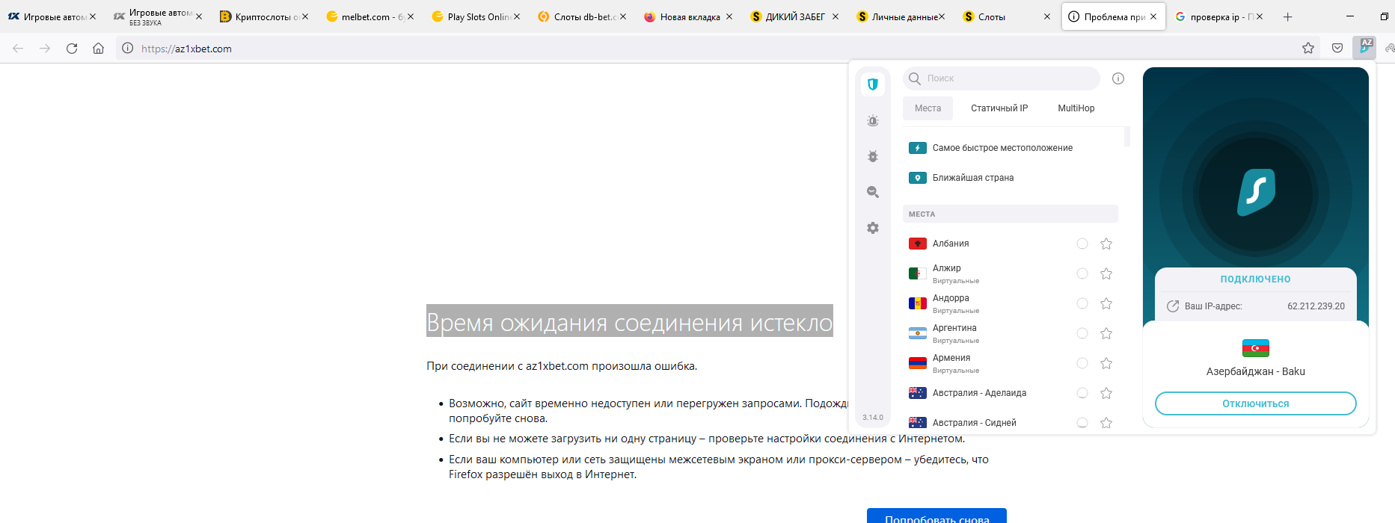Screen dimensions: 1395x523
Task: Favorite Австралия - Сидней with its star
Action: [1106, 423]
